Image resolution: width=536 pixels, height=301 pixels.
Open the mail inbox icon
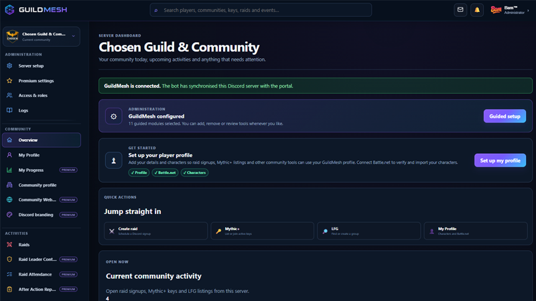460,10
